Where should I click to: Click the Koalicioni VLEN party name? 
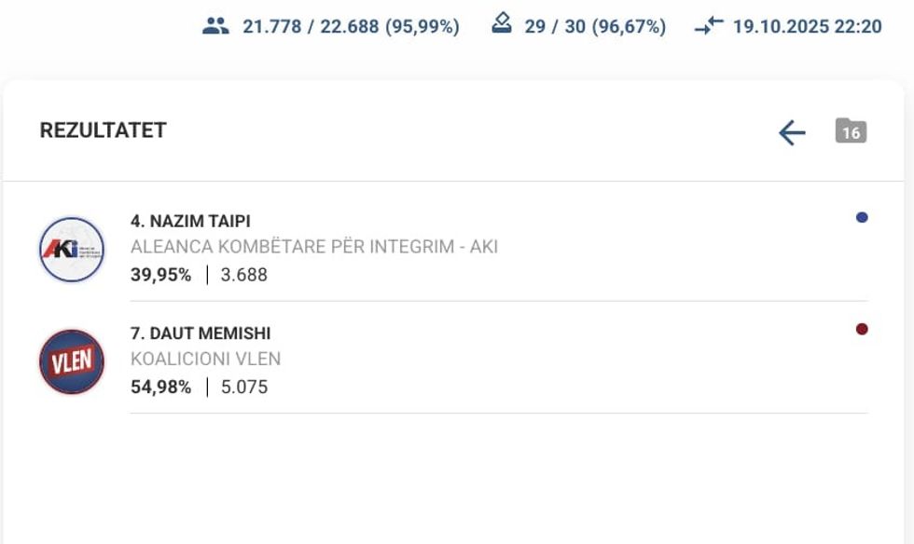(205, 360)
